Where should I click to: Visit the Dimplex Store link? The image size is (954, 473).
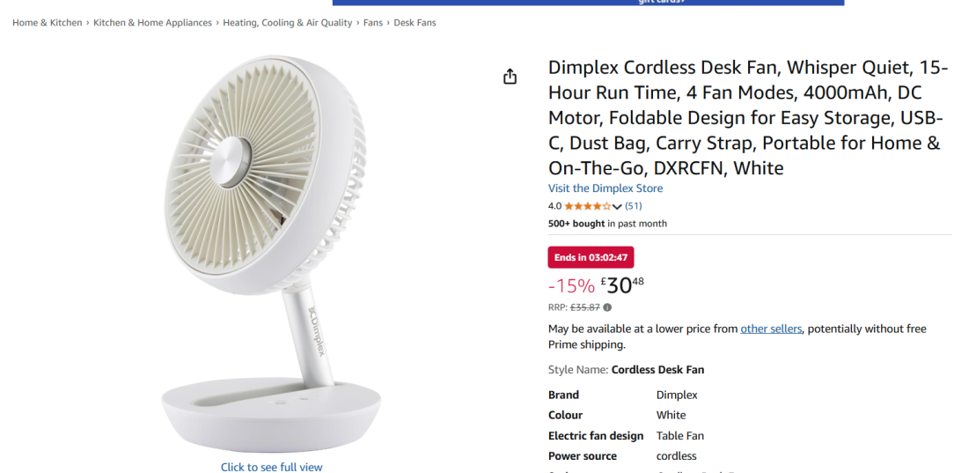click(x=605, y=188)
